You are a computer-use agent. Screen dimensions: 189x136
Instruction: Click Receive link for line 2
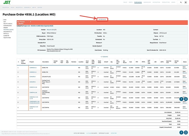(185, 73)
